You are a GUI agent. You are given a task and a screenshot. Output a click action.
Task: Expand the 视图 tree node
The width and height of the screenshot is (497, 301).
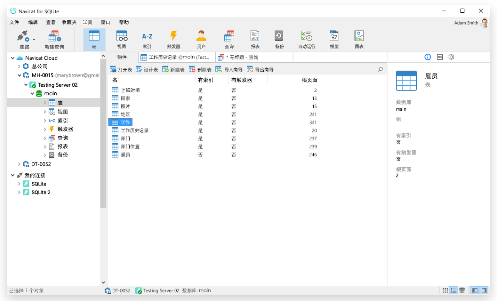tap(45, 112)
